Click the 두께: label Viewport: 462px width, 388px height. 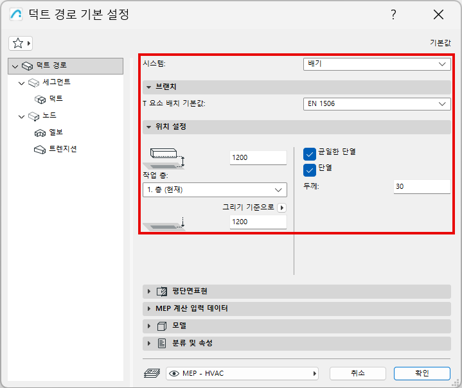(311, 186)
